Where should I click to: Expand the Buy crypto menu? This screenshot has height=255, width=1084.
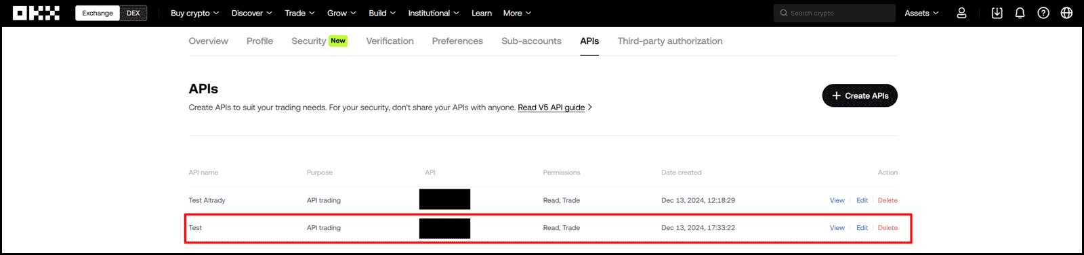click(x=194, y=13)
